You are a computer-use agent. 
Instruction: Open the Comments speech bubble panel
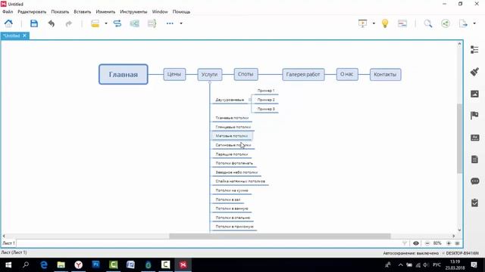[475, 181]
